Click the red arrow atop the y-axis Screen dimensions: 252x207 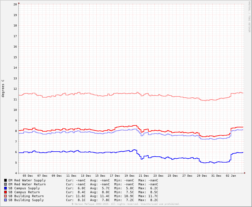(19, 3)
